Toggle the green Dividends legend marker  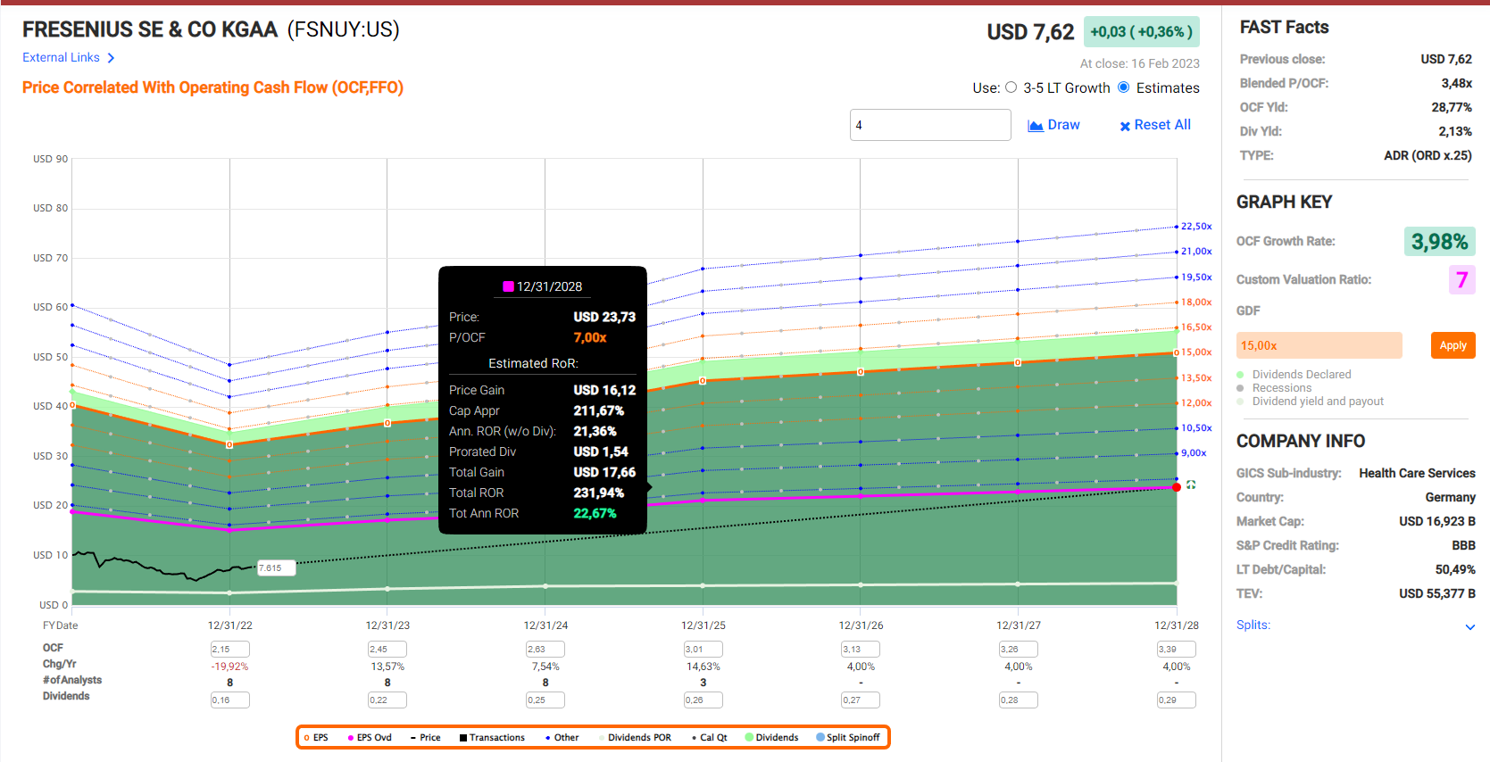[750, 738]
